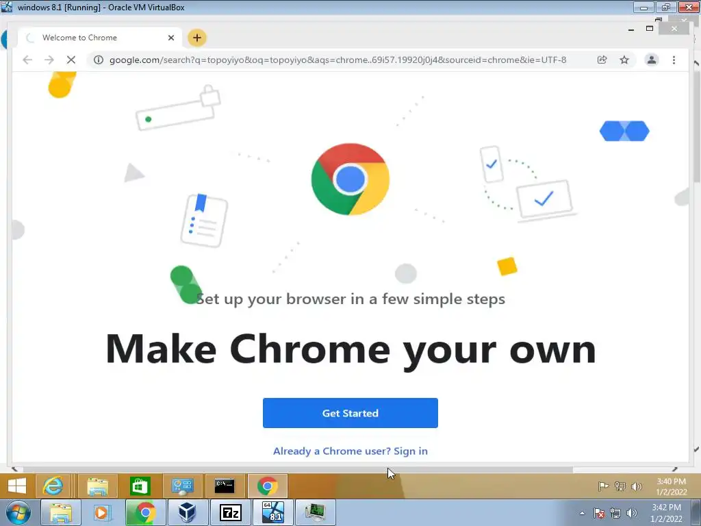This screenshot has width=701, height=526.
Task: Show hidden icons in host tray
Action: 582,513
